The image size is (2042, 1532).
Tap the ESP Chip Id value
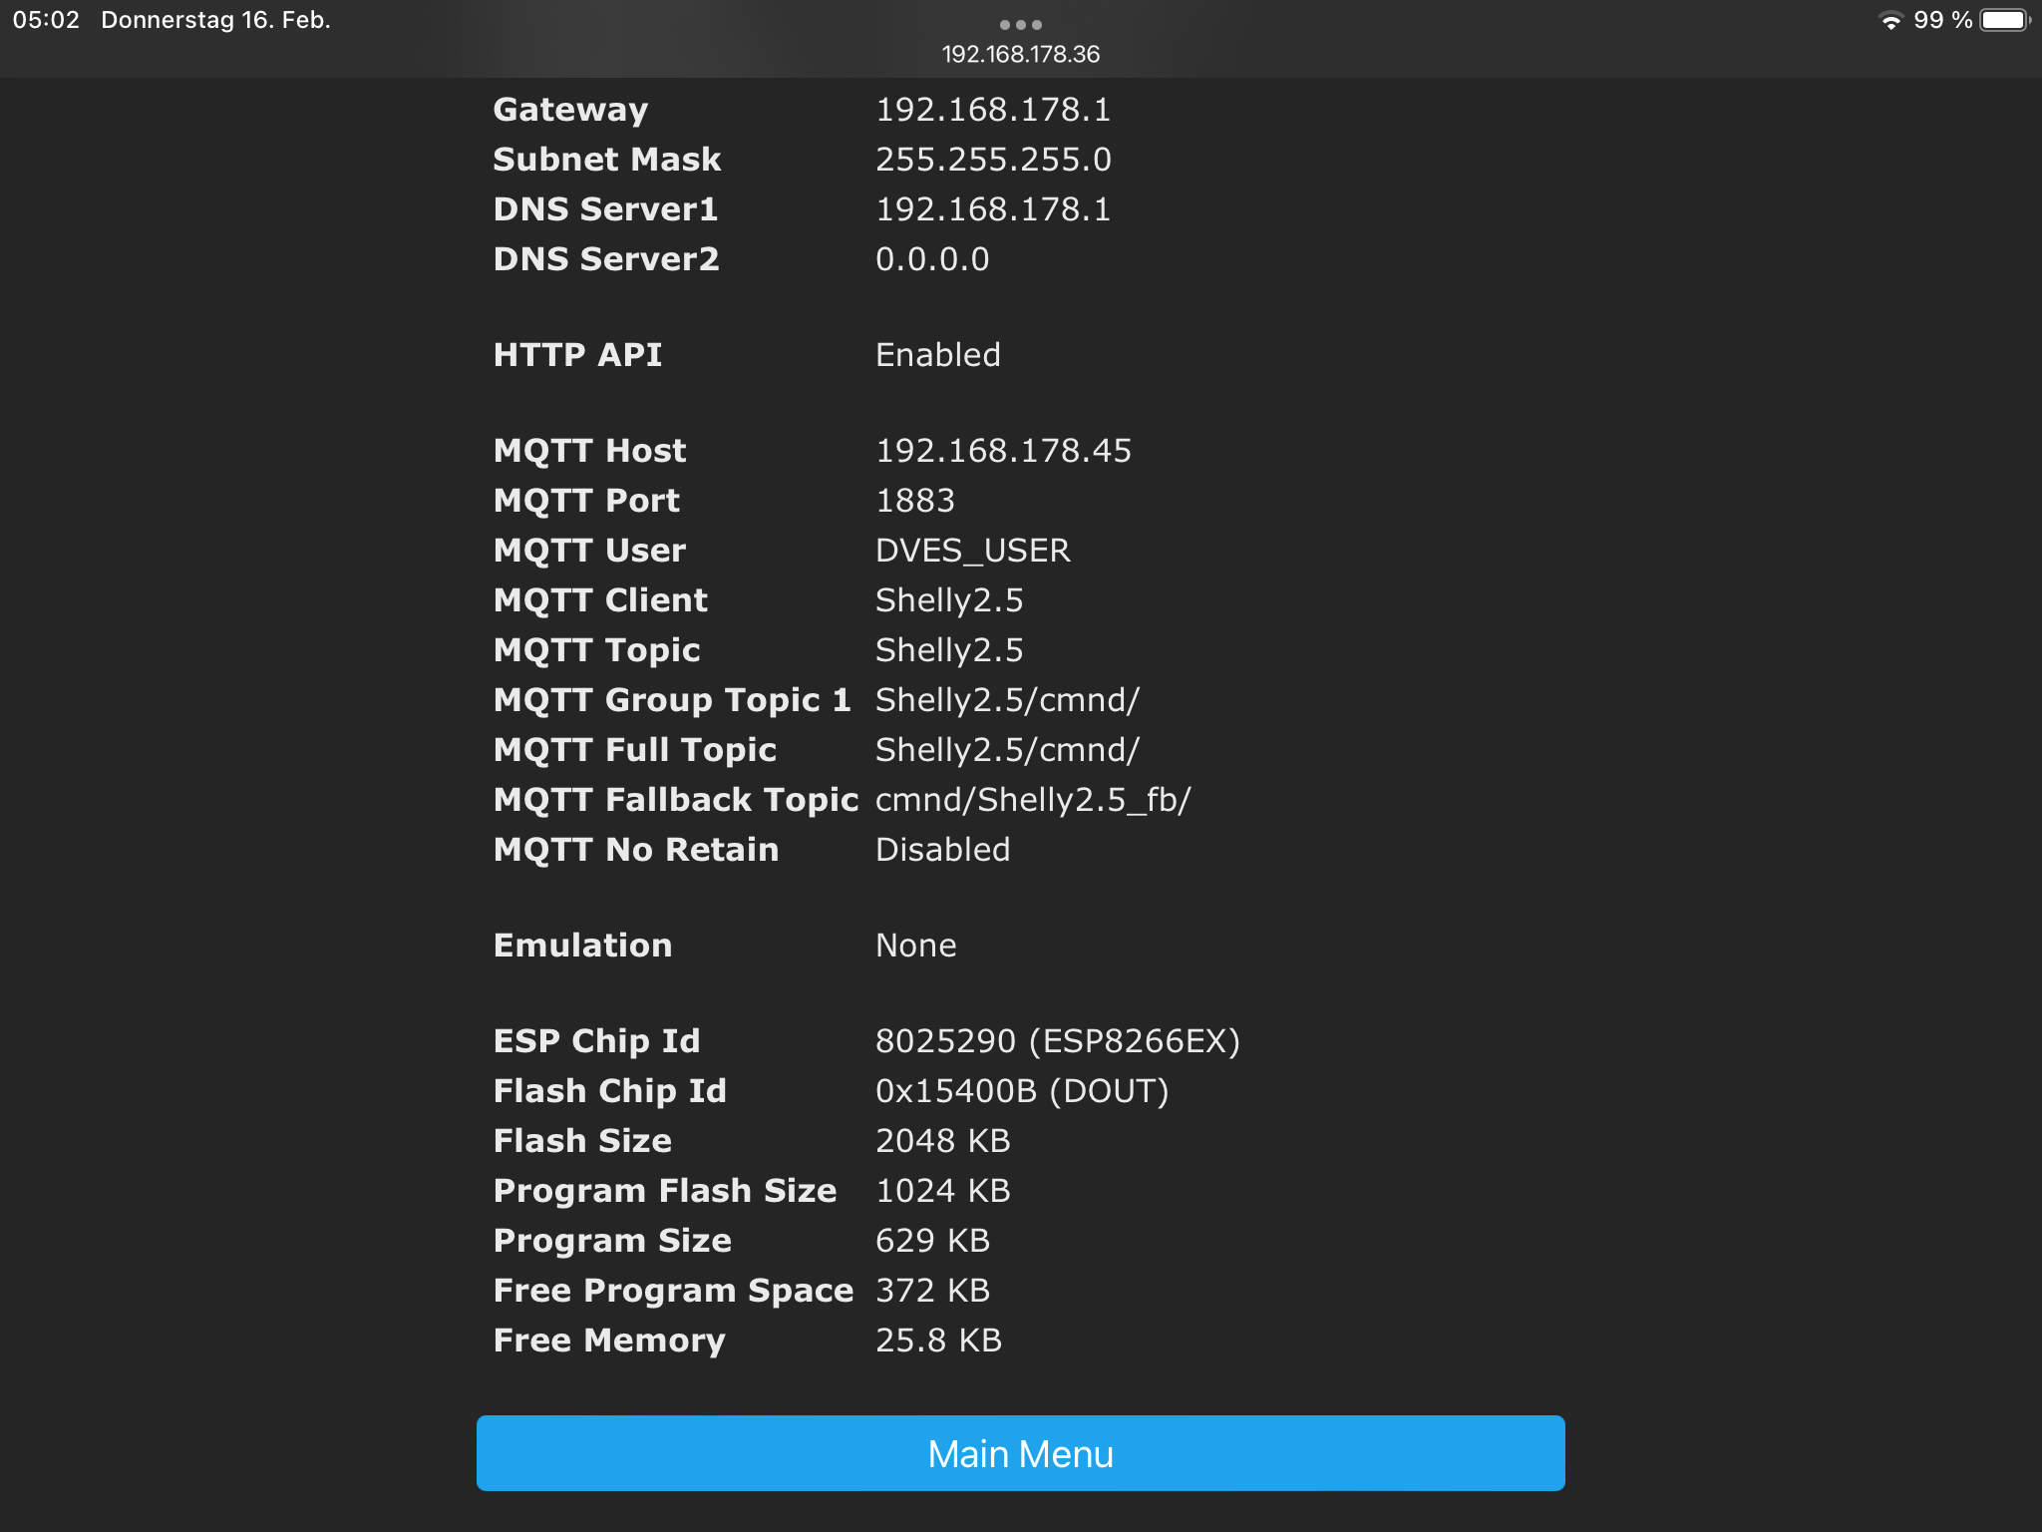(x=1057, y=1041)
